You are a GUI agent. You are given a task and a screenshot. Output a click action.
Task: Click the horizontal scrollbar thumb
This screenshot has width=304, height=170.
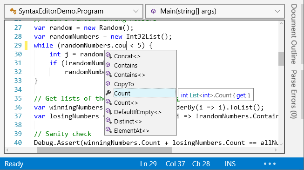tap(104, 150)
